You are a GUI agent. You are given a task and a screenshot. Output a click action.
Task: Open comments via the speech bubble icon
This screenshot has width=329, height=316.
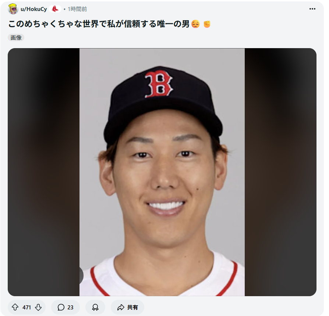pyautogui.click(x=61, y=307)
